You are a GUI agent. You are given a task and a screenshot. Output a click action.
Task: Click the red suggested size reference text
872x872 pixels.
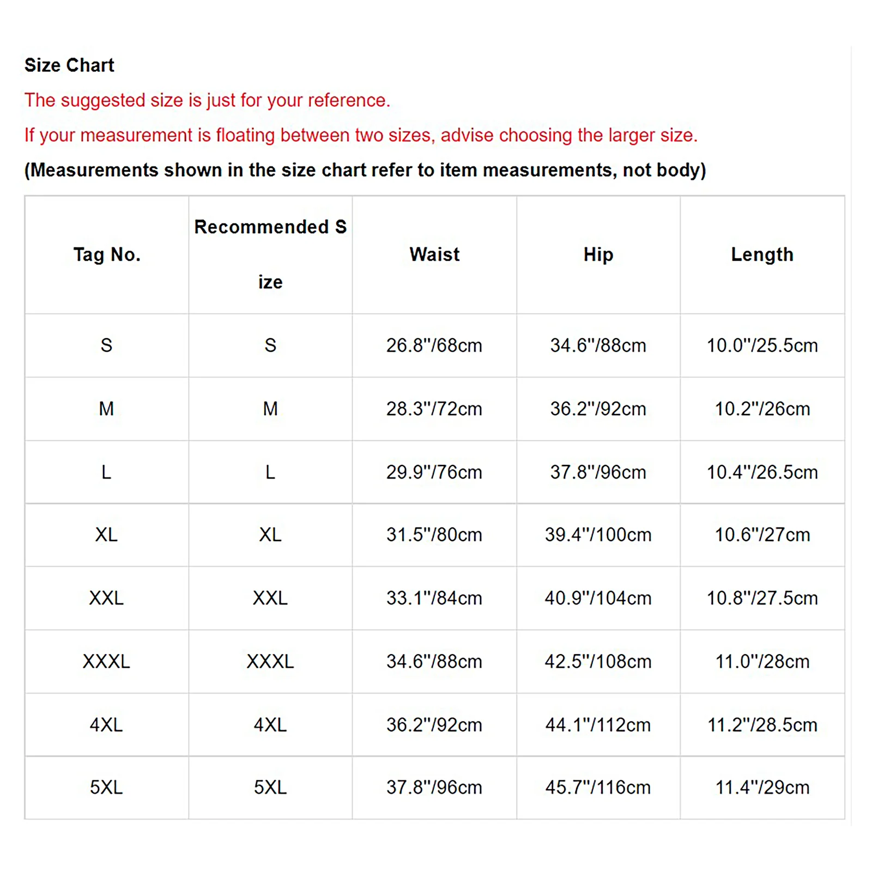point(207,100)
